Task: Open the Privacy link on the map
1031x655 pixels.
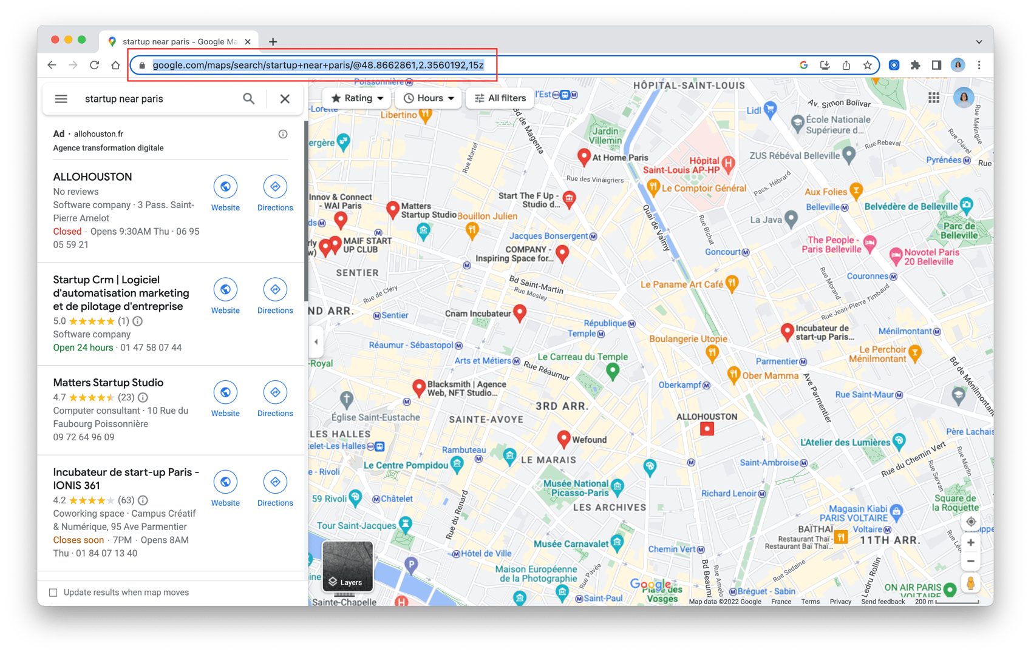Action: tap(840, 602)
